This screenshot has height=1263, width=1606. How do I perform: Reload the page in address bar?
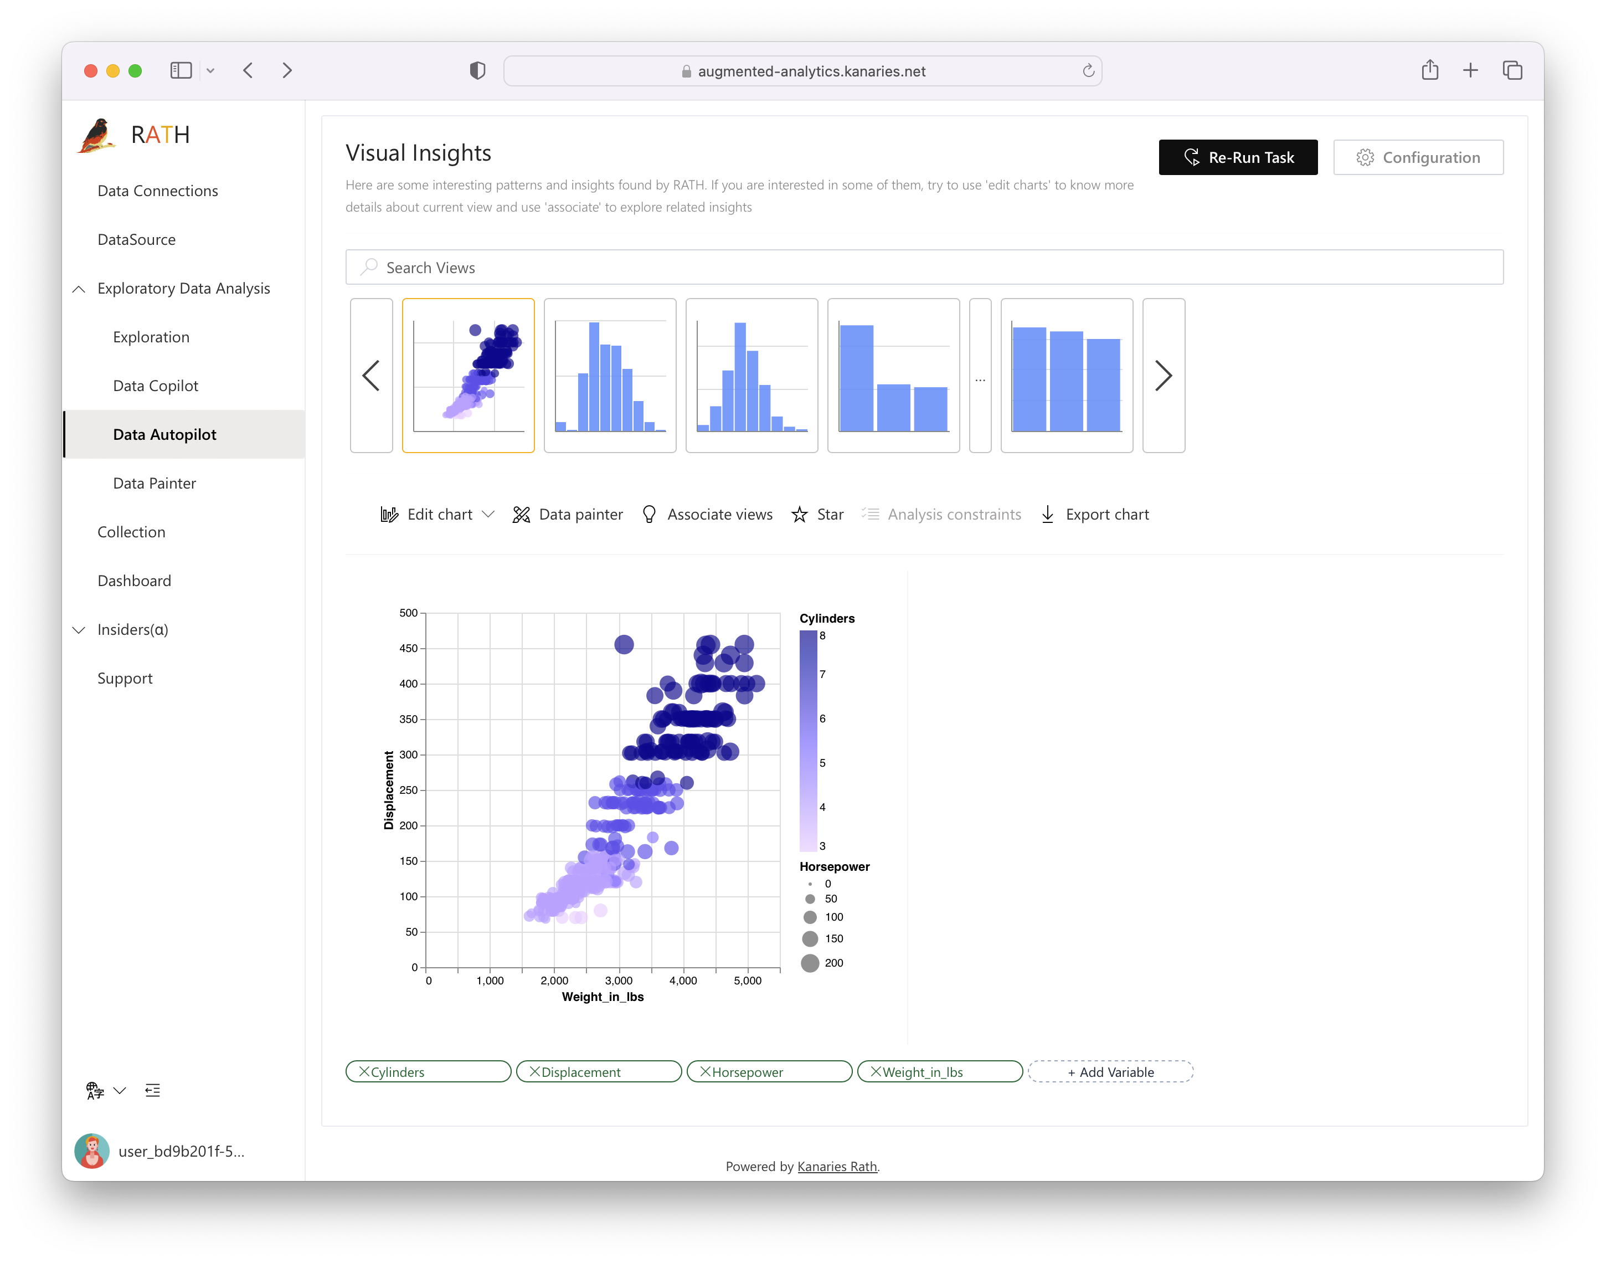coord(1088,71)
